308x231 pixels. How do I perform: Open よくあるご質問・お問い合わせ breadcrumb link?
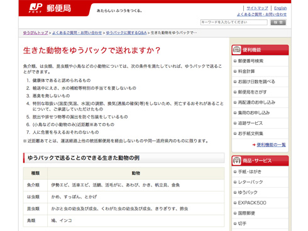point(77,33)
